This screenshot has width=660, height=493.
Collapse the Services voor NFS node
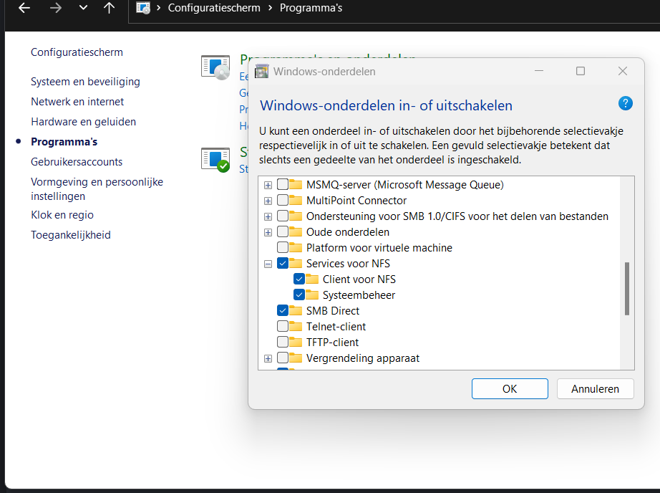tap(268, 264)
